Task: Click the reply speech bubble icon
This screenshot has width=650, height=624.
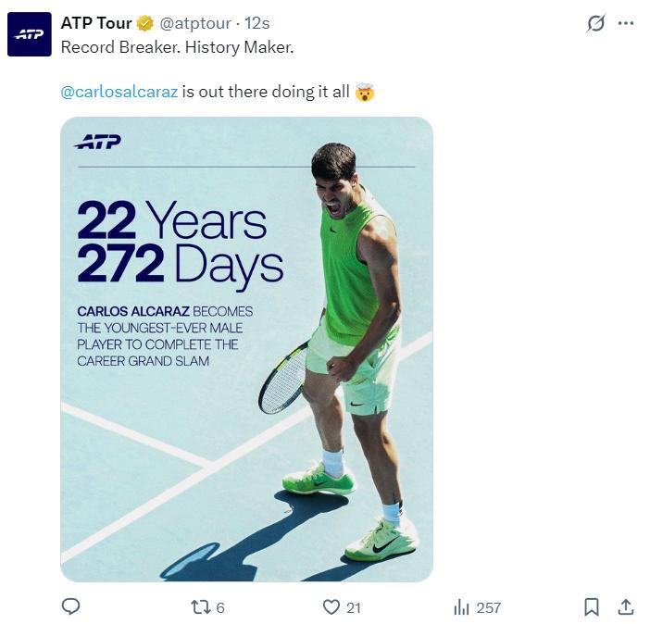Action: point(70,606)
